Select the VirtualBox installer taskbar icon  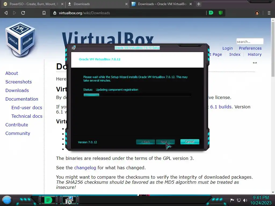69,200
